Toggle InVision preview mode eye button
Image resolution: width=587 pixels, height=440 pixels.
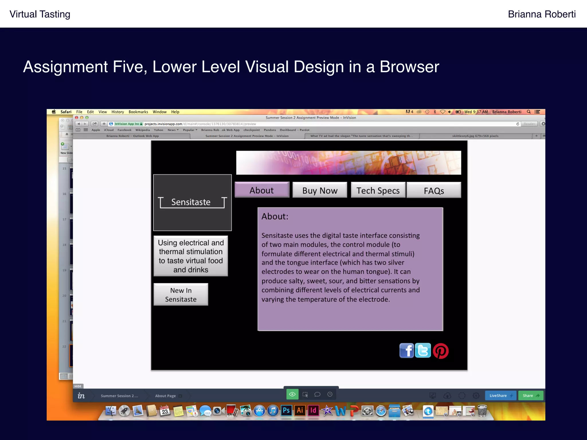click(292, 394)
